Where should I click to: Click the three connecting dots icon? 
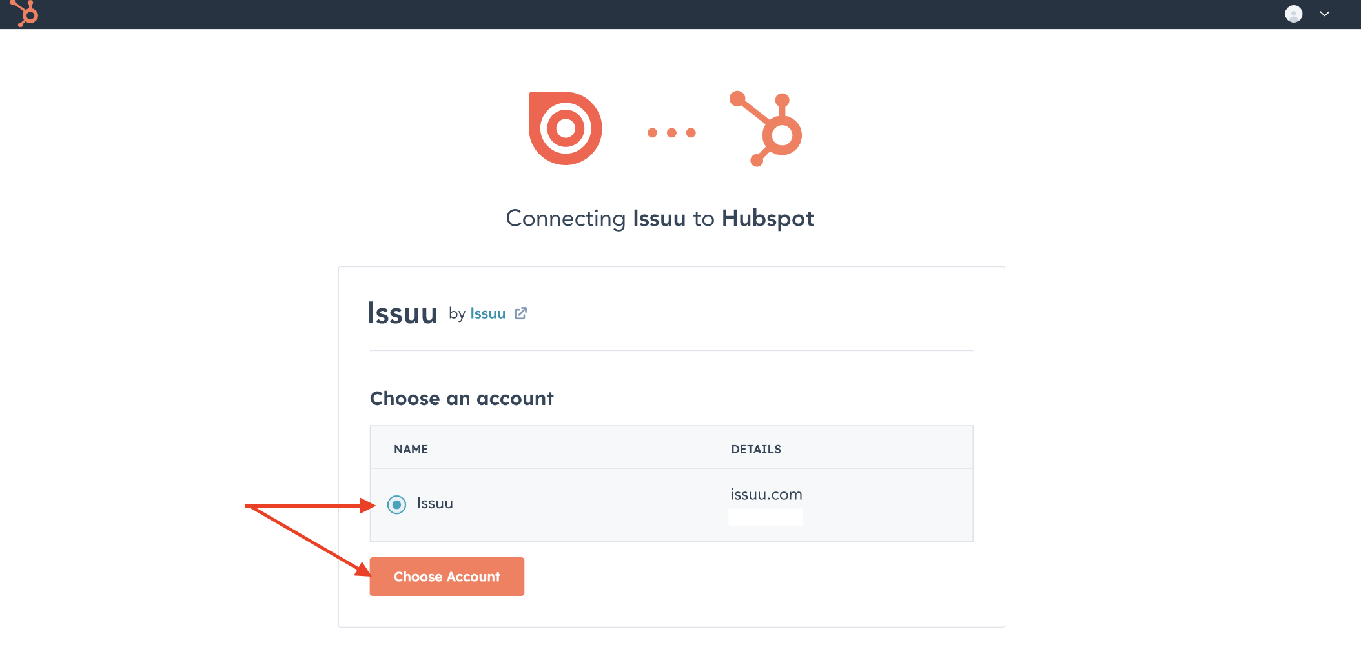[671, 133]
